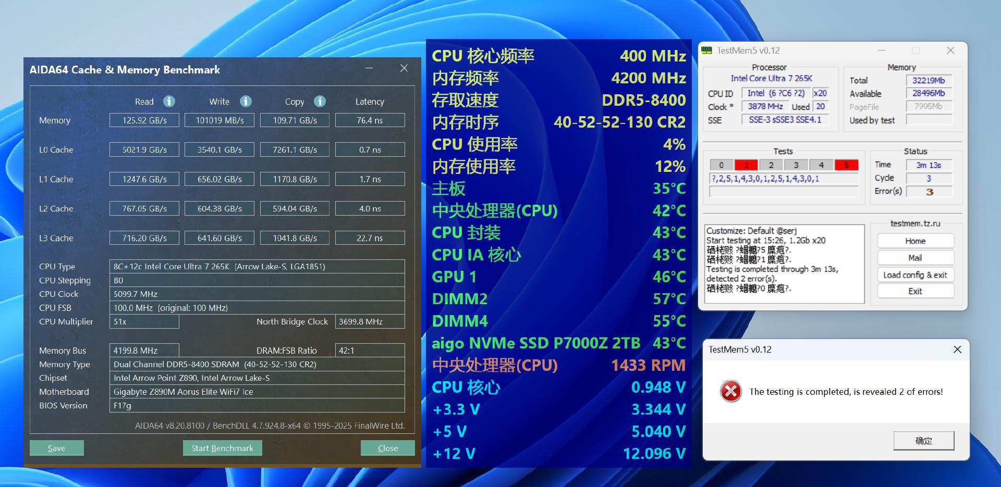Screen dimensions: 1001x487
Task: Click the DRAM:FSB Ratio value 42:1
Action: pyautogui.click(x=370, y=351)
